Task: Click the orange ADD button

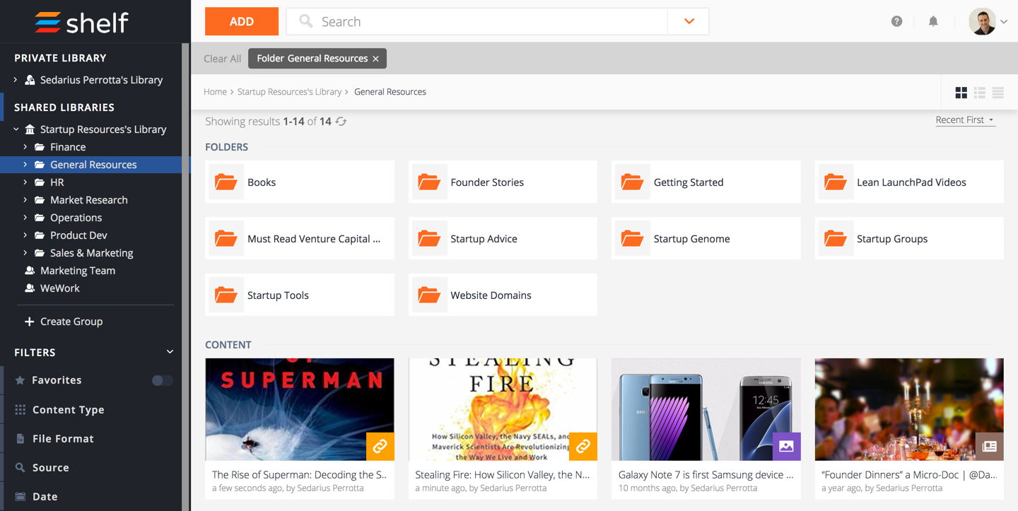Action: coord(242,21)
